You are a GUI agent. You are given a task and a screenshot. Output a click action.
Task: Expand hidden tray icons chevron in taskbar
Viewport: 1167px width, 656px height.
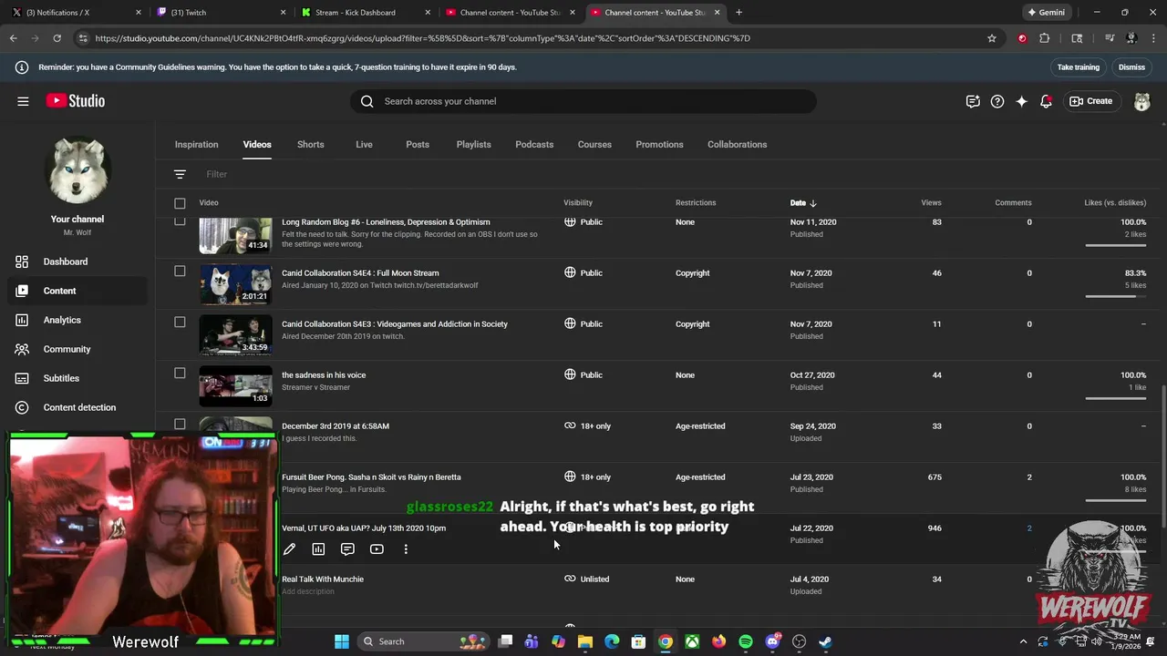[x=1023, y=641]
